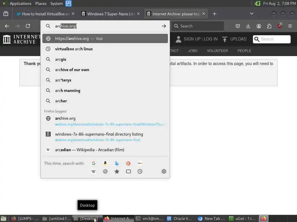
Task: Open VOLUNTEER in Archive navigation
Action: tap(217, 51)
